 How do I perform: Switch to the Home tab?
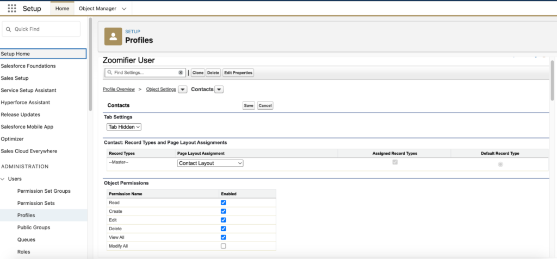coord(63,9)
